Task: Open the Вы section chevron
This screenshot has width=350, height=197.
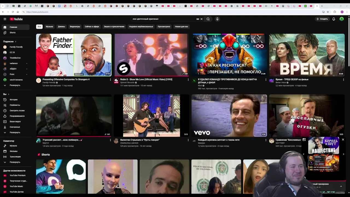Action: [x=8, y=94]
